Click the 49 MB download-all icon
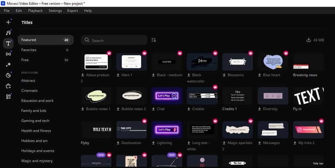 coord(309,40)
